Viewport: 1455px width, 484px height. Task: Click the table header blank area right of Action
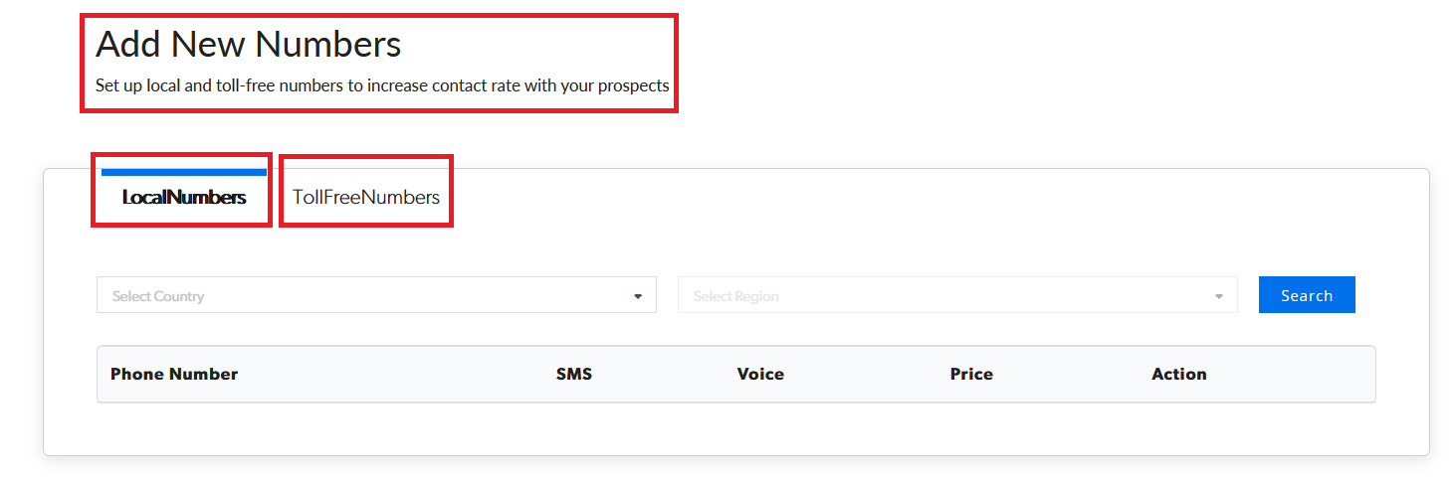[x=1294, y=374]
